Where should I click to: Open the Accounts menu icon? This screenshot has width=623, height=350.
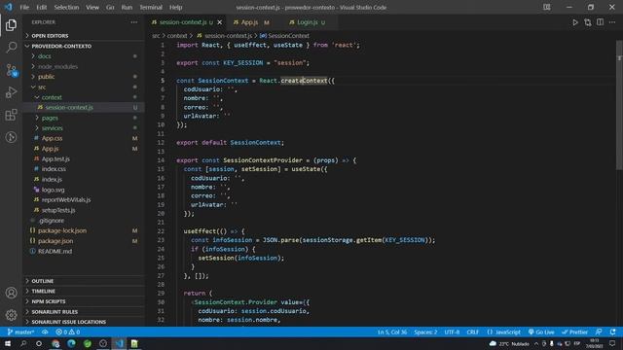11,293
